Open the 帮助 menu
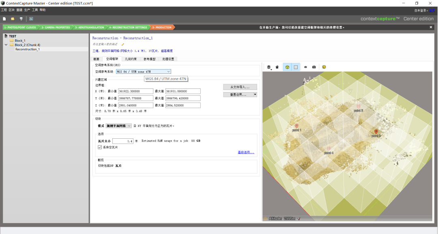The image size is (438, 234). click(43, 10)
